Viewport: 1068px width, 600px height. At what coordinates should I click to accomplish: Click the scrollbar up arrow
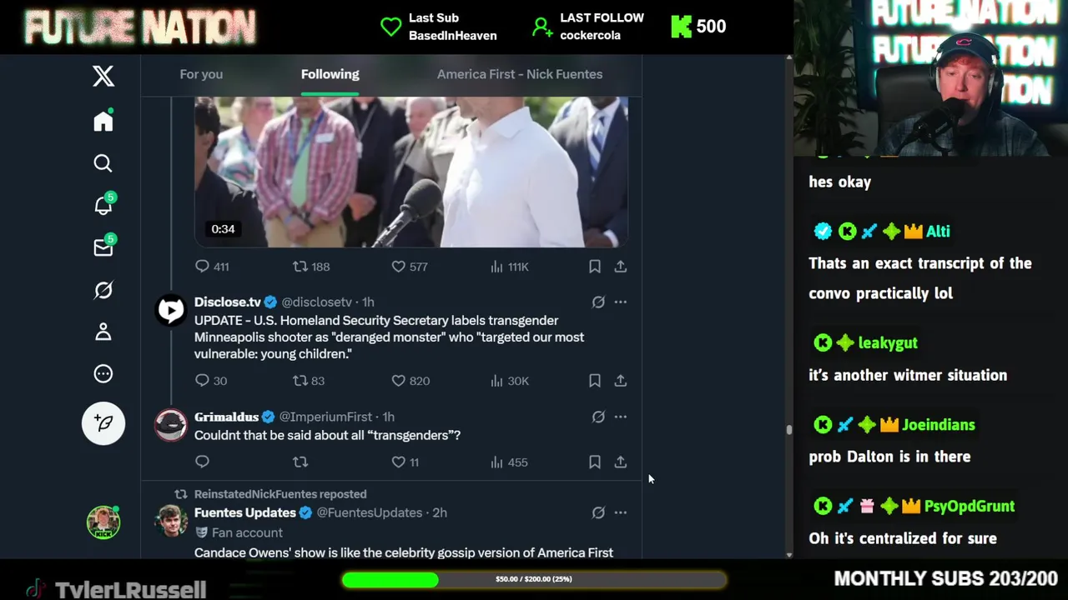click(788, 59)
